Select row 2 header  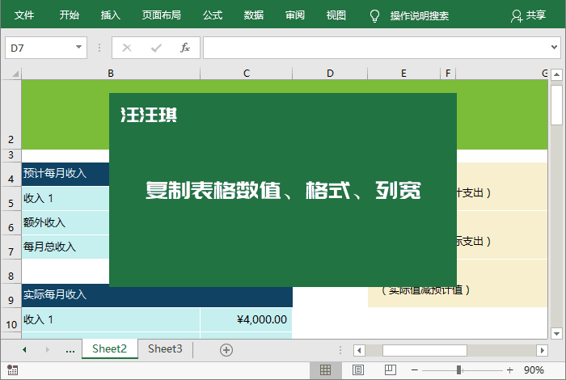coord(11,115)
